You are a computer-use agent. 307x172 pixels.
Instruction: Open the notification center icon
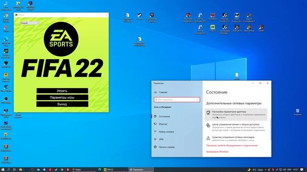click(302, 170)
